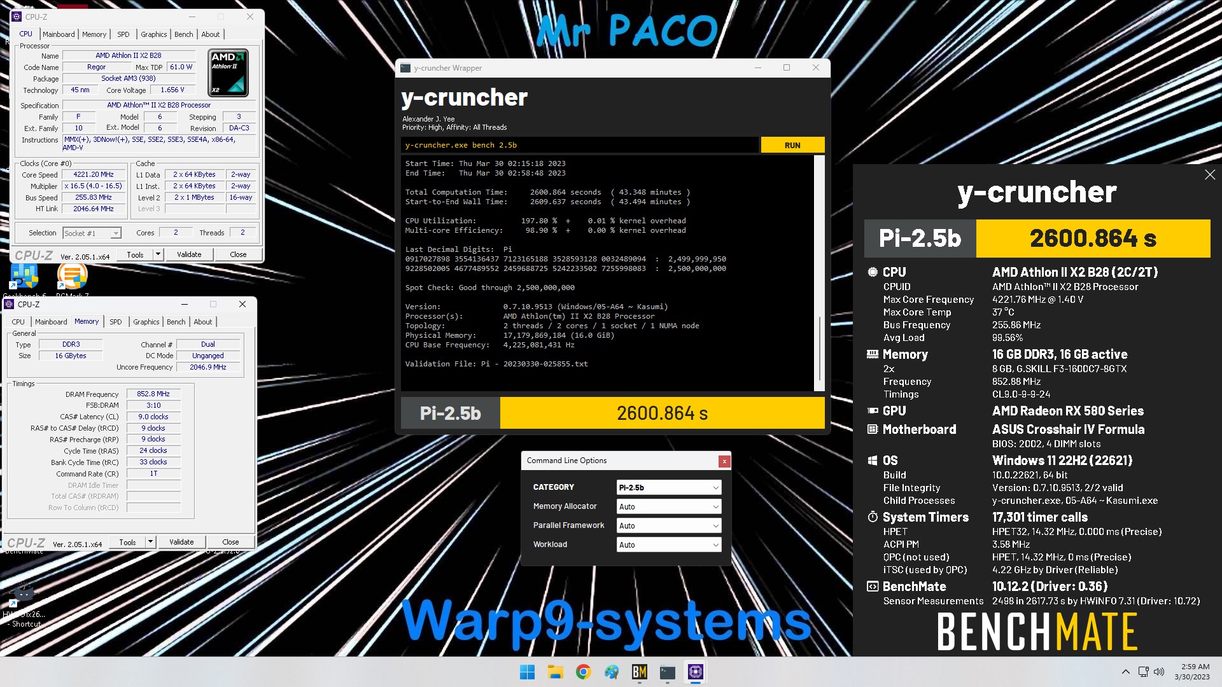Image resolution: width=1222 pixels, height=687 pixels.
Task: Expand Tools arrow in Memory CPU-Z window
Action: (150, 542)
